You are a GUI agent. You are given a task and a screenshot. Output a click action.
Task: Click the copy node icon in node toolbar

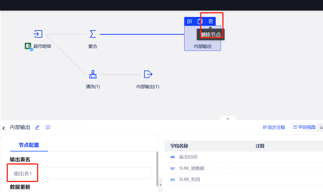(x=200, y=21)
